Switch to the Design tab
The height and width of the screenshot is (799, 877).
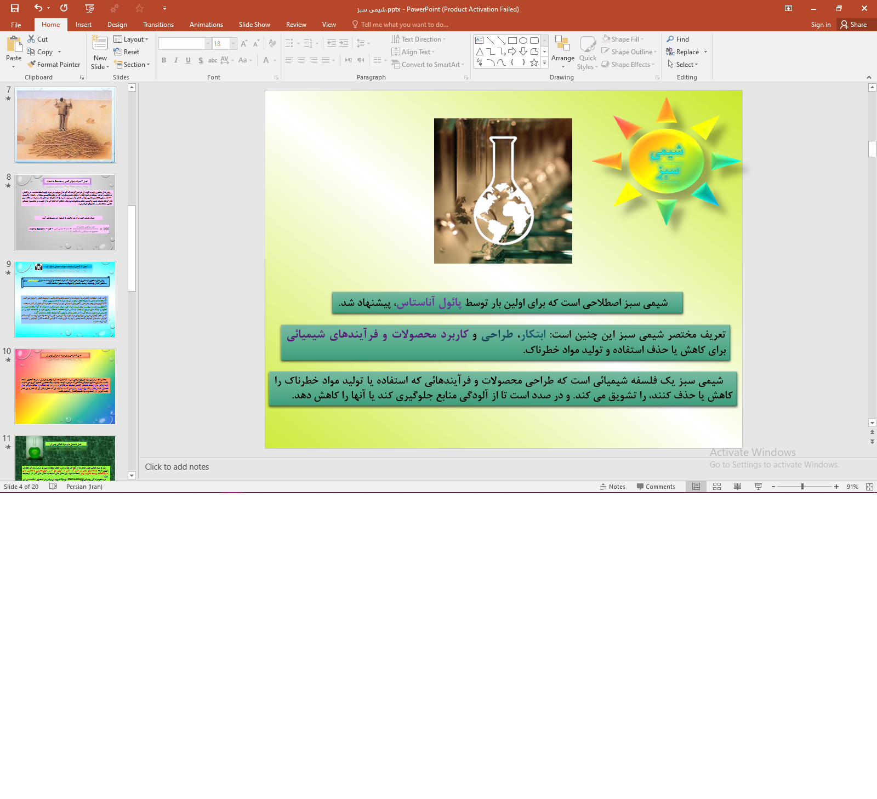coord(117,25)
